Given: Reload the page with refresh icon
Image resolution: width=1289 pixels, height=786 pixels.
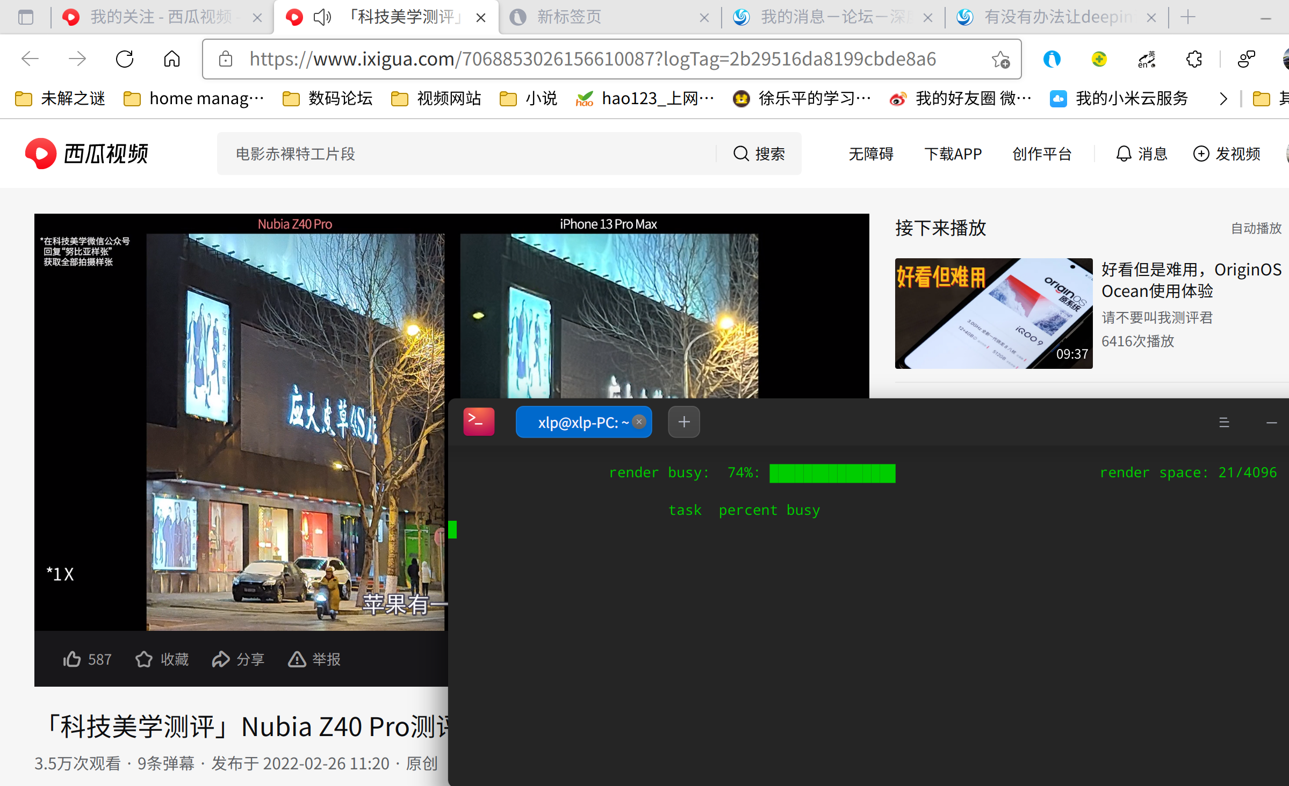Looking at the screenshot, I should click(124, 59).
